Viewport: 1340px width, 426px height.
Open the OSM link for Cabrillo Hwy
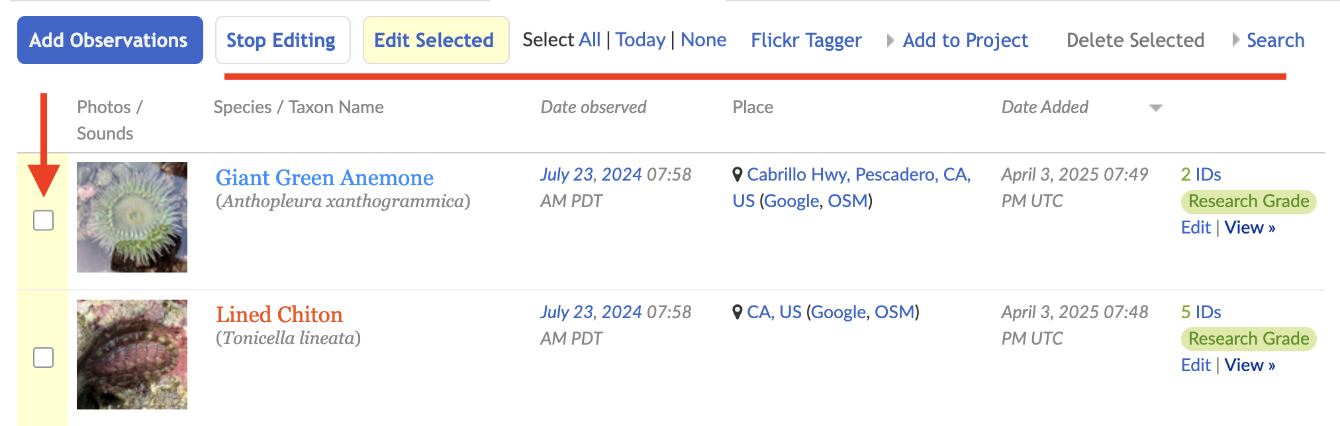[847, 201]
